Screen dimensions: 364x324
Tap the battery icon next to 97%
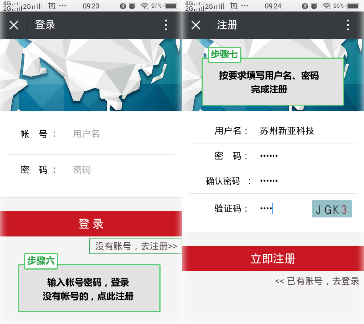[171, 6]
